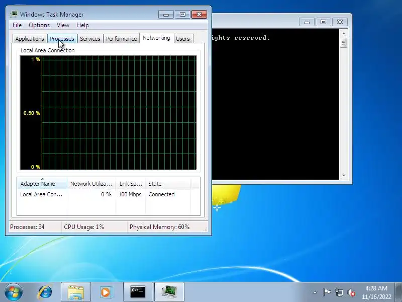Click the command prompt scrollbar thumb
This screenshot has height=302, width=402.
[344, 42]
